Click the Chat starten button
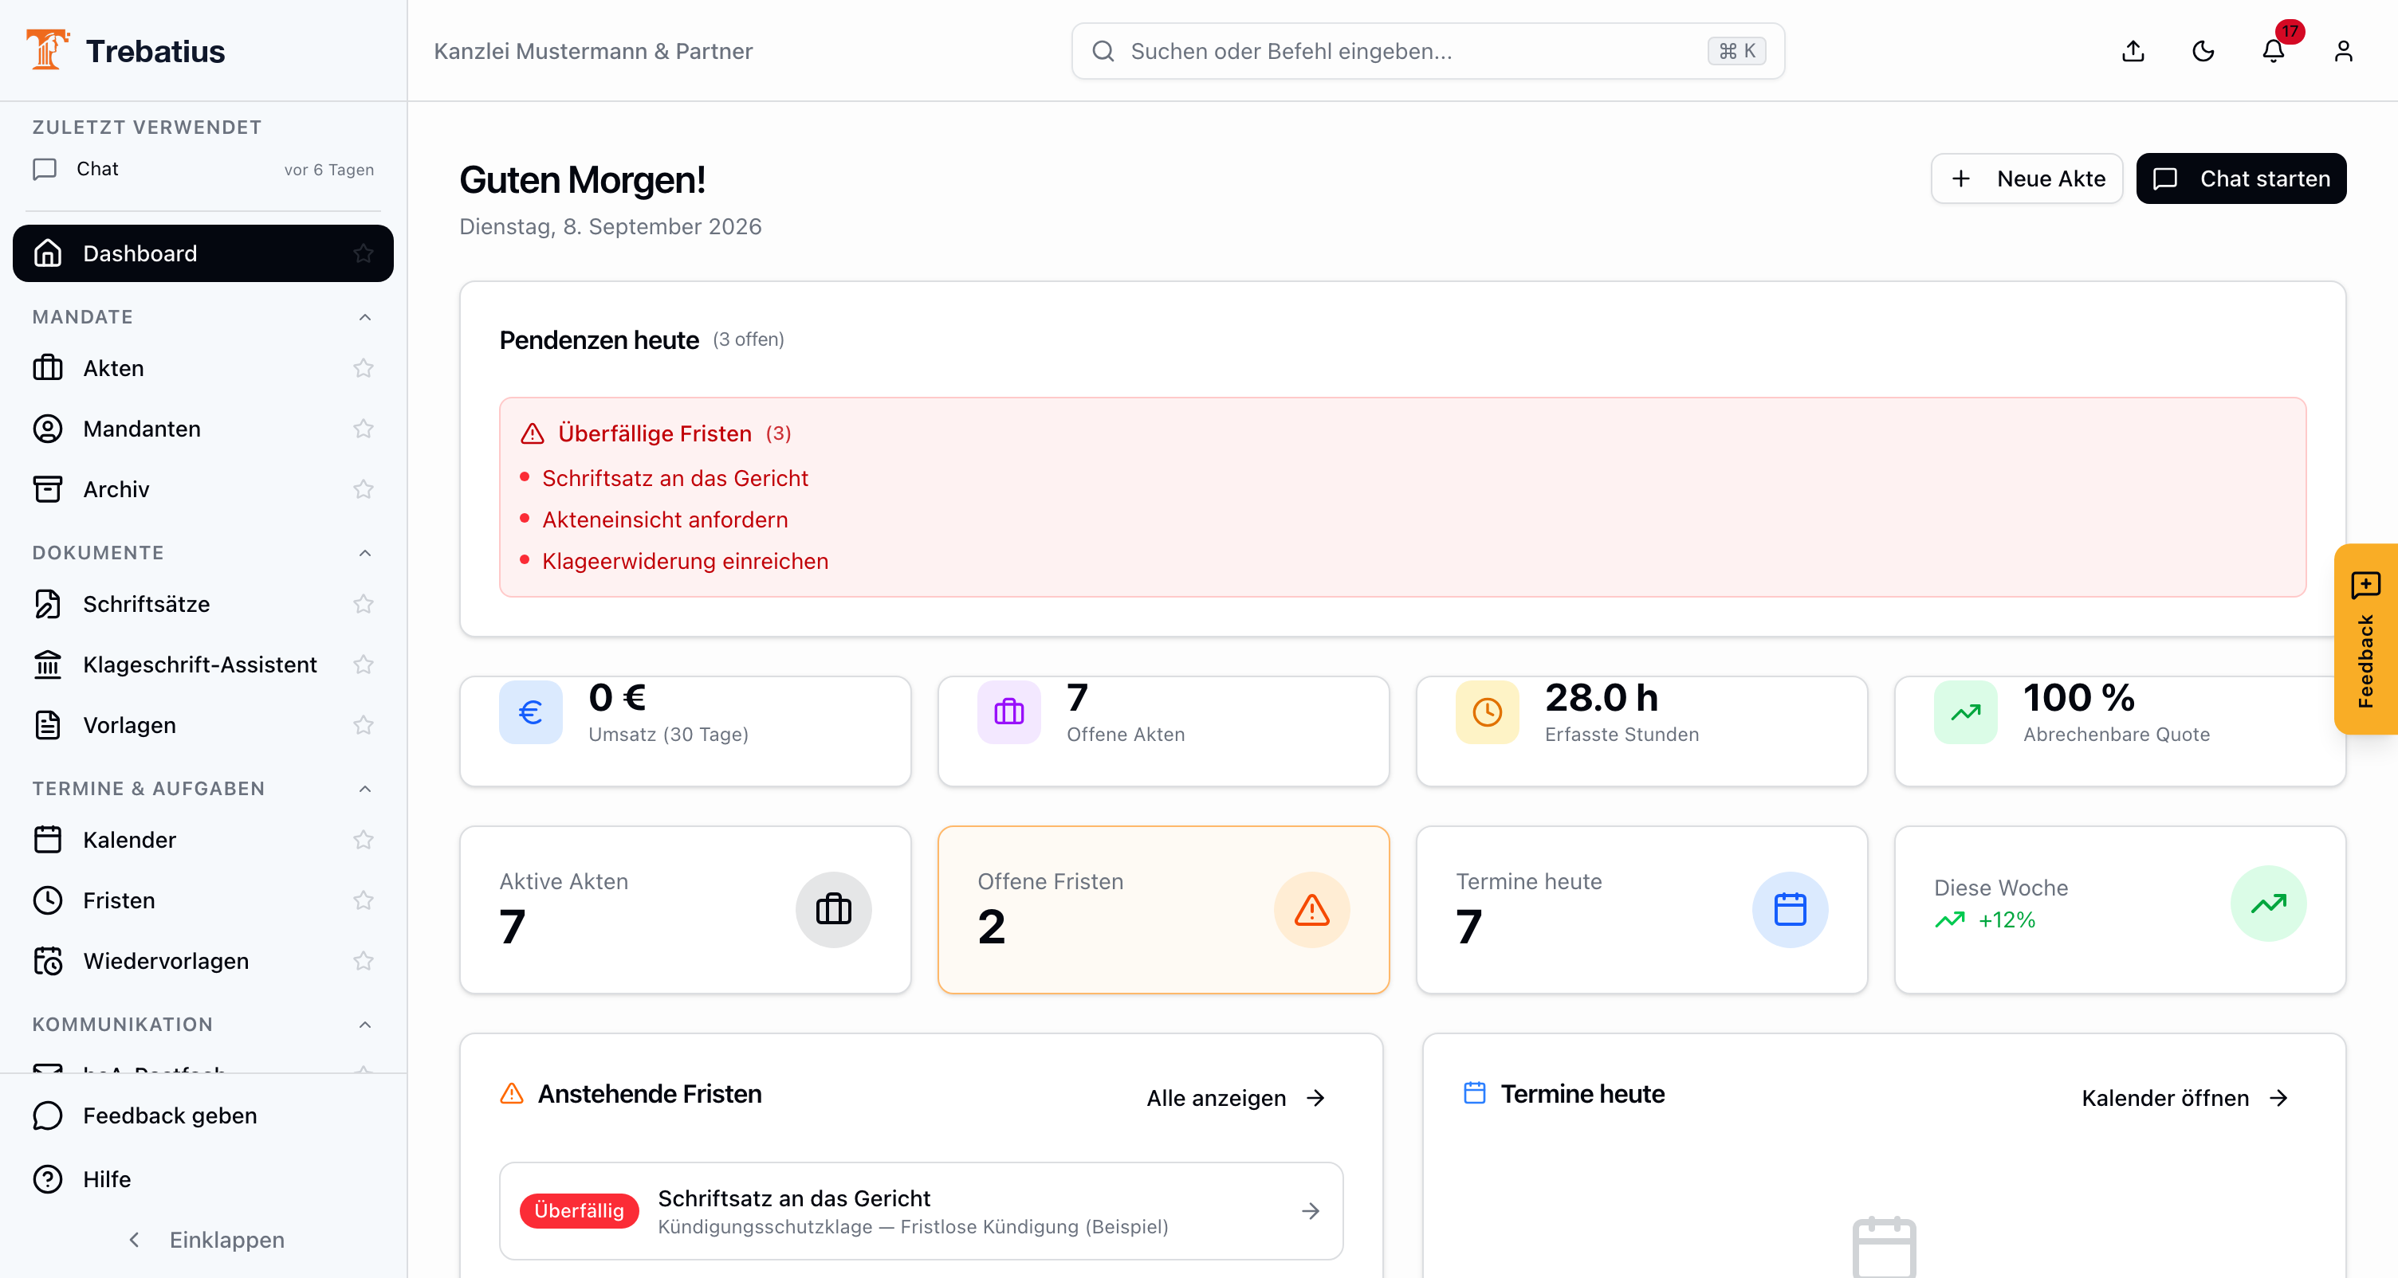This screenshot has height=1278, width=2398. tap(2241, 178)
